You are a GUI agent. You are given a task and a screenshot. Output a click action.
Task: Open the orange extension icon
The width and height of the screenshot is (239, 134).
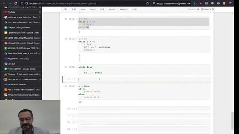[224, 3]
